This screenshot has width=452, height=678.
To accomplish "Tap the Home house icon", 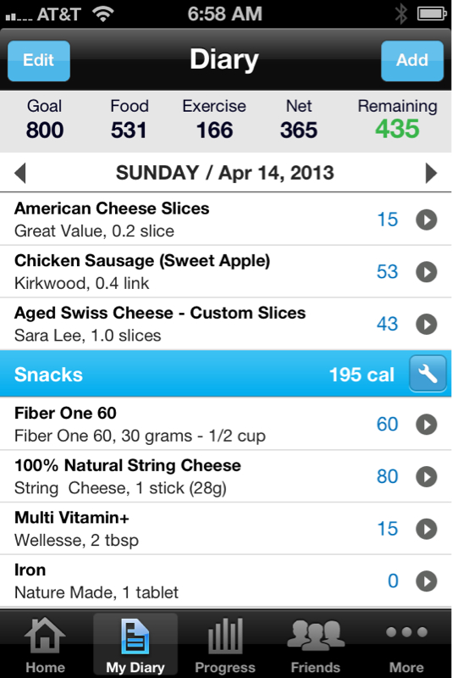I will 45,636.
